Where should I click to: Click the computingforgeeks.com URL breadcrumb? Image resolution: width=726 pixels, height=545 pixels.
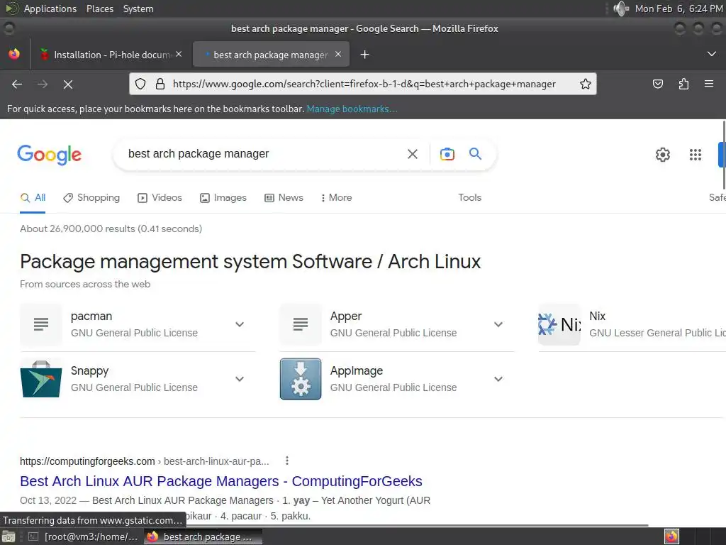(x=144, y=461)
